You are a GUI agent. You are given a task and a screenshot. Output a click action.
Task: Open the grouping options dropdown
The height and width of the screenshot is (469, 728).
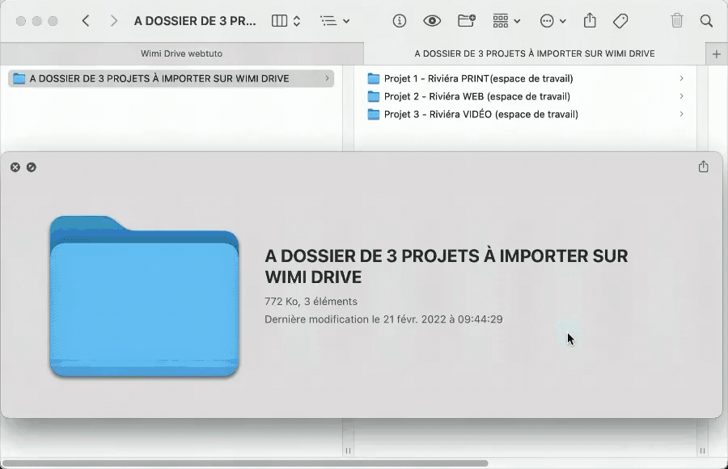[x=506, y=20]
